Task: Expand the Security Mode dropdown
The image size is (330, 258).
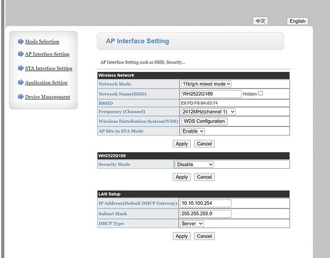Action: [194, 164]
